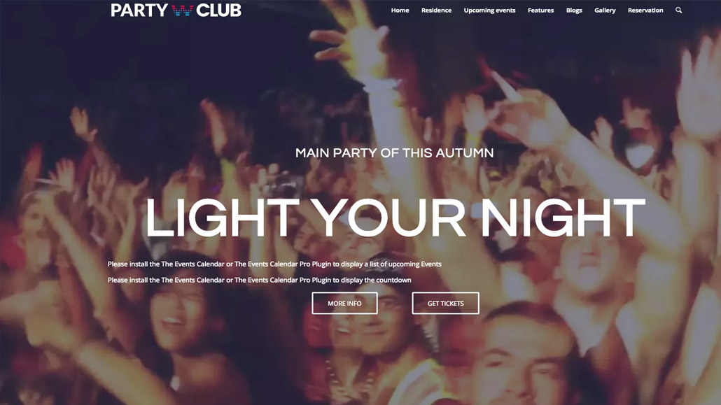Click the word NIGHT in the headline
Viewport: 721px width, 405px height.
coord(563,218)
